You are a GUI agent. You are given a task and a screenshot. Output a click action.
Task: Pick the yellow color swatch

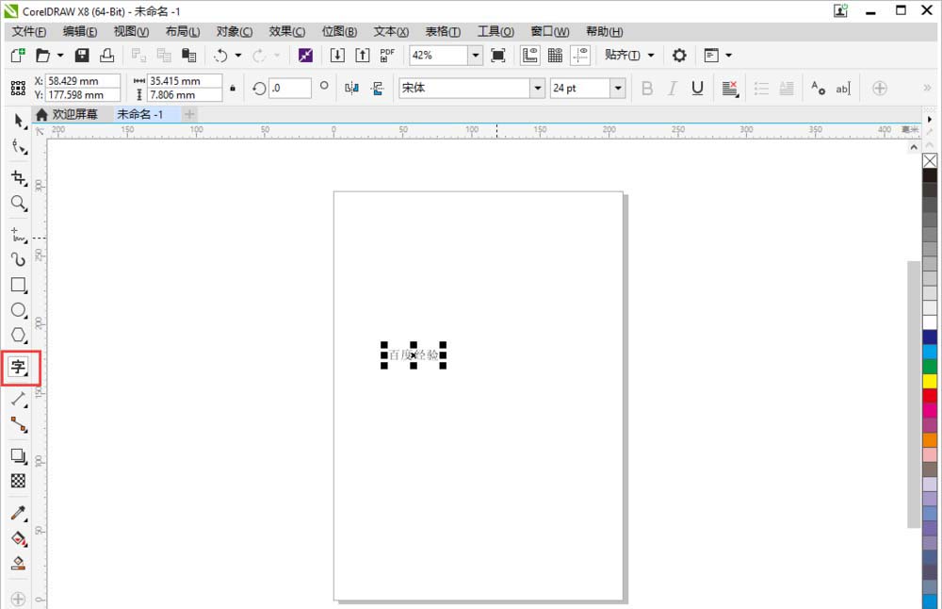pyautogui.click(x=930, y=381)
